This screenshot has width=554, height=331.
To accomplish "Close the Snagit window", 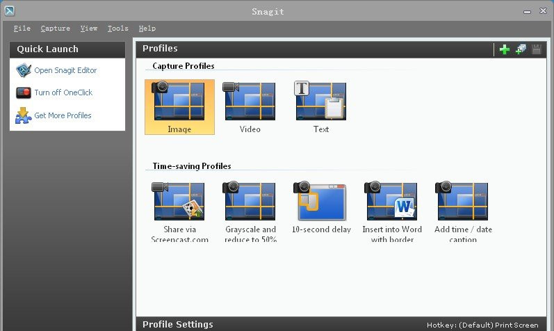I will tap(544, 11).
